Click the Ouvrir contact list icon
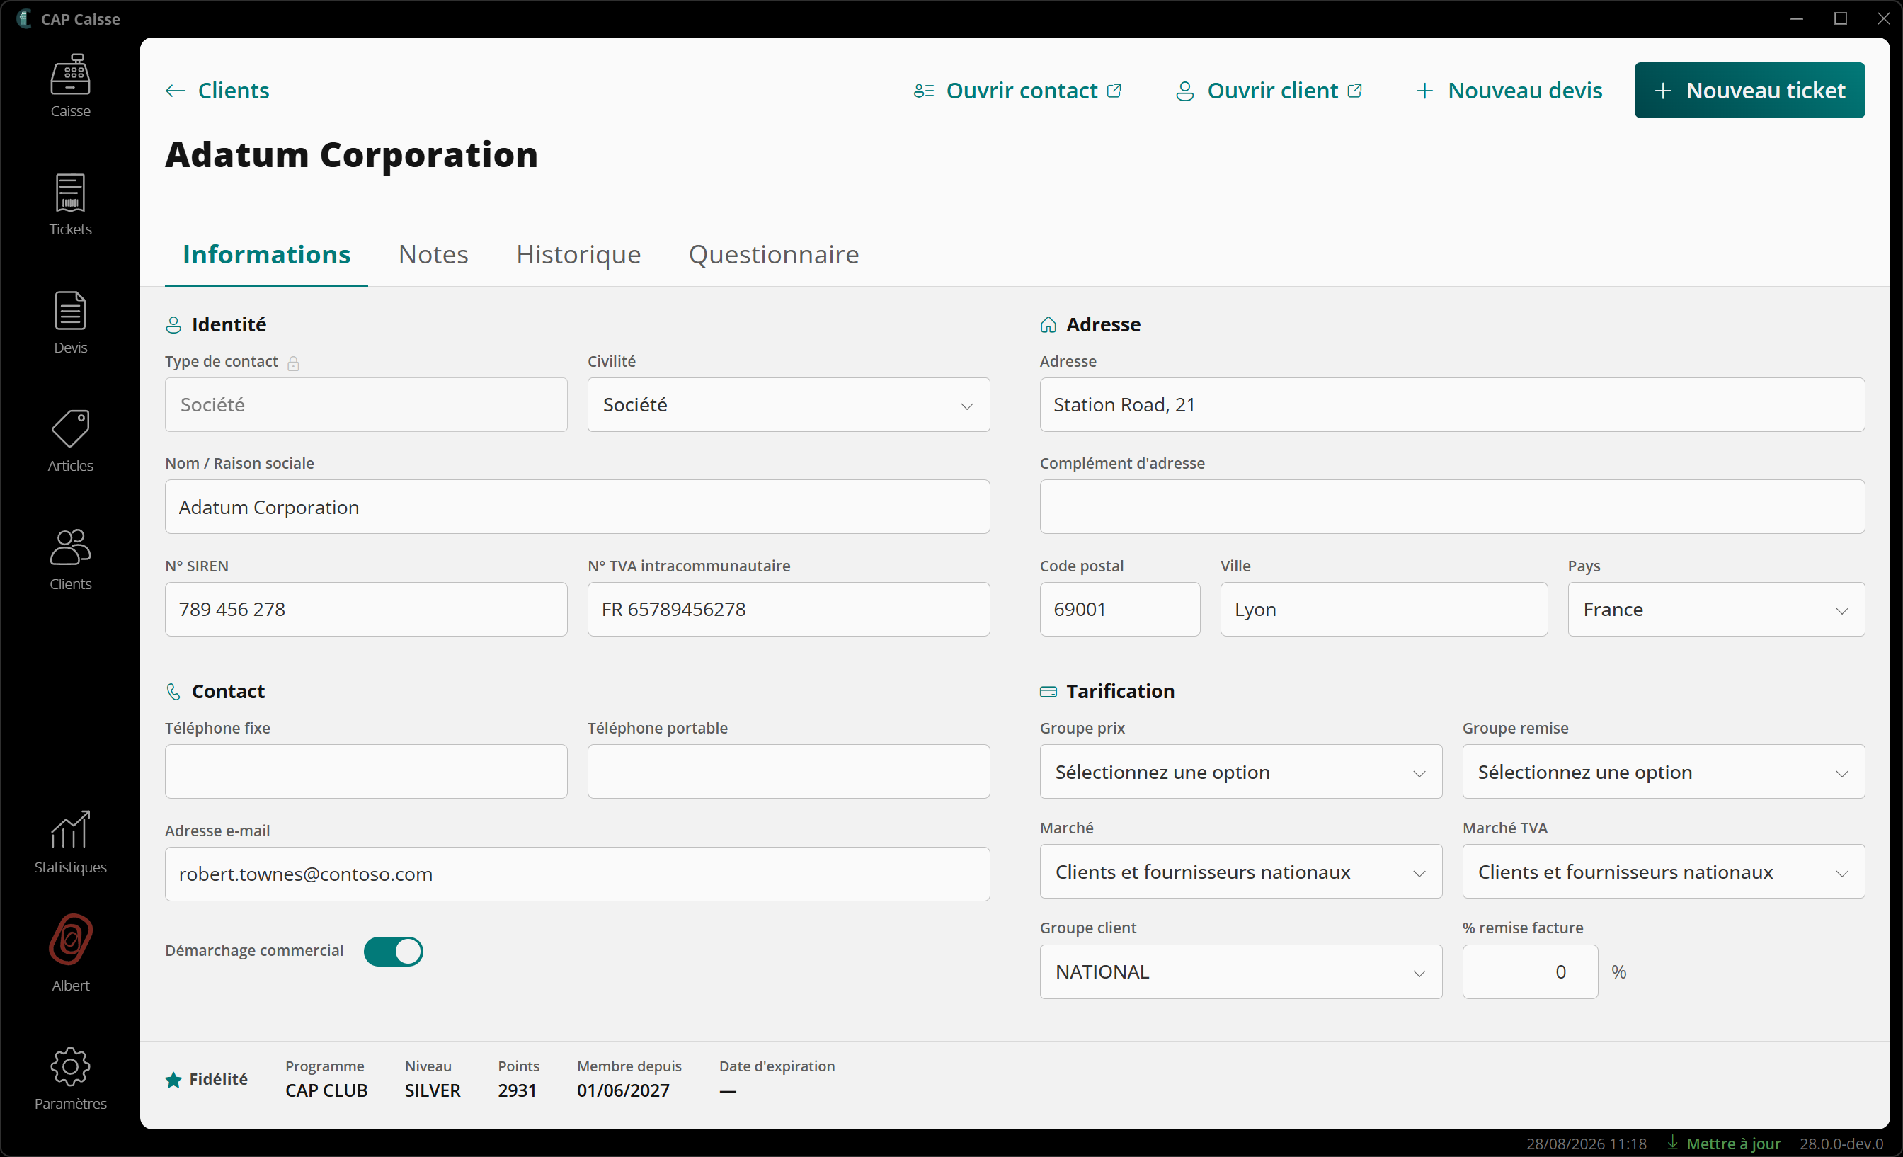 (x=924, y=91)
